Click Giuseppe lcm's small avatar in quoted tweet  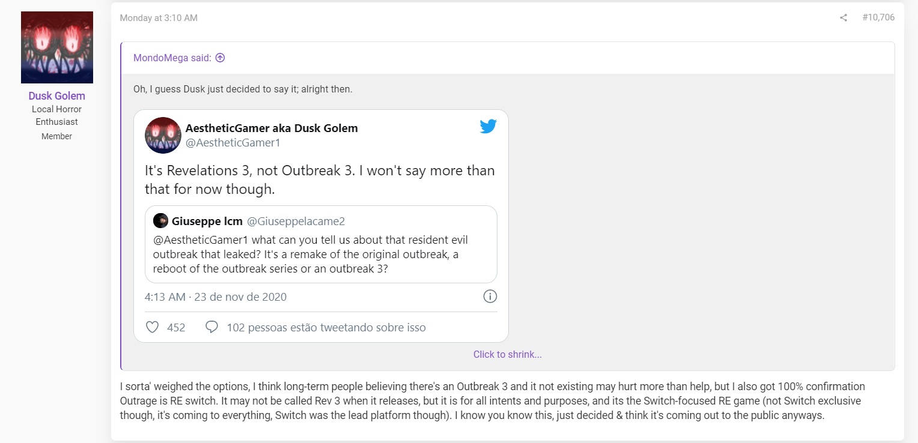pyautogui.click(x=160, y=221)
